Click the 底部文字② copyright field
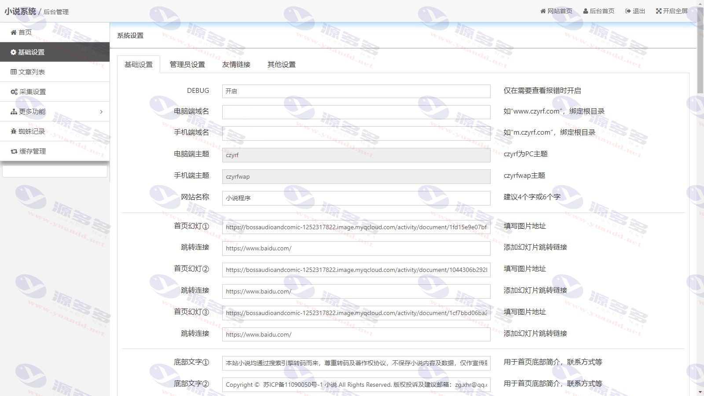704x396 pixels. pos(356,385)
